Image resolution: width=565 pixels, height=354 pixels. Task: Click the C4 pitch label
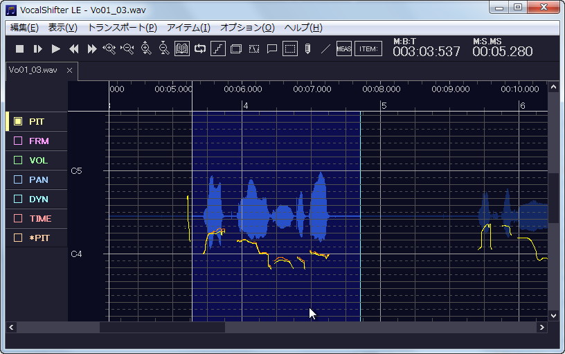coord(76,254)
